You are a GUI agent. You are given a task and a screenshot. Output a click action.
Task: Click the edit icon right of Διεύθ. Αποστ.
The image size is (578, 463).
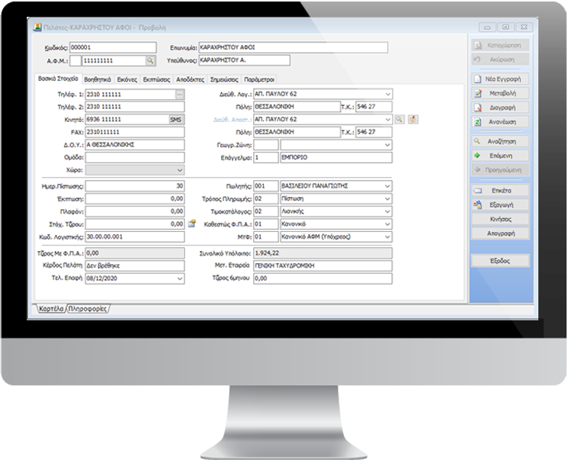click(413, 119)
